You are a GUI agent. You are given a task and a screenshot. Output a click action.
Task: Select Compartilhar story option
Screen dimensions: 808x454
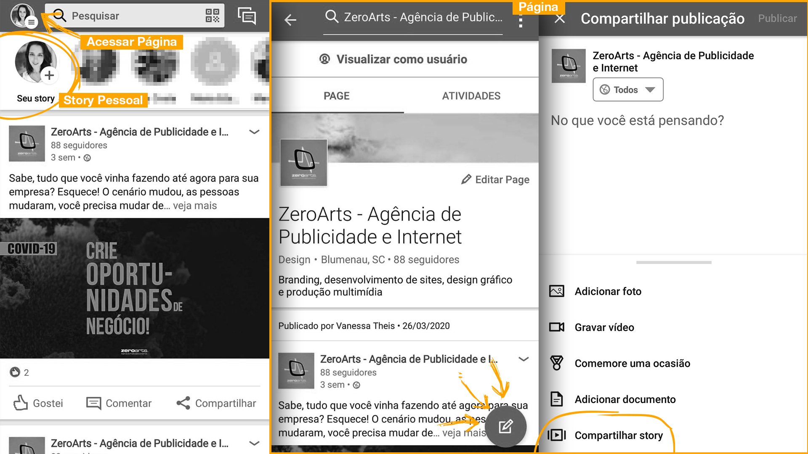click(x=618, y=435)
